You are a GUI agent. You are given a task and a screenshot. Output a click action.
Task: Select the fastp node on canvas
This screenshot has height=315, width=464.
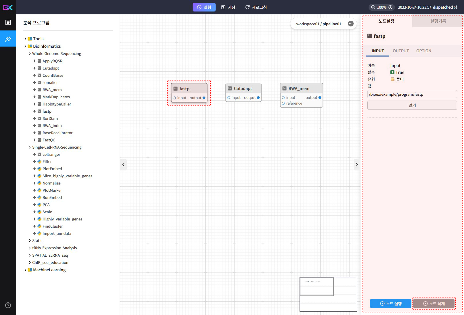[189, 93]
